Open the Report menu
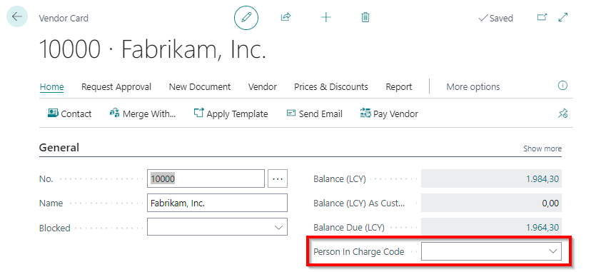The image size is (596, 272). click(x=399, y=86)
